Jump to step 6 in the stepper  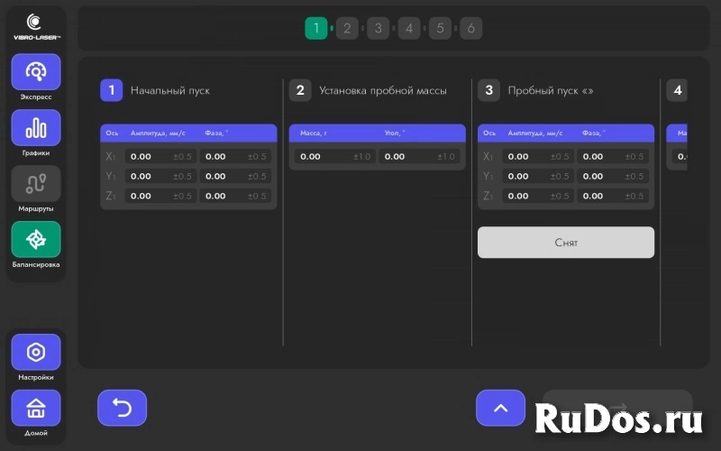470,29
